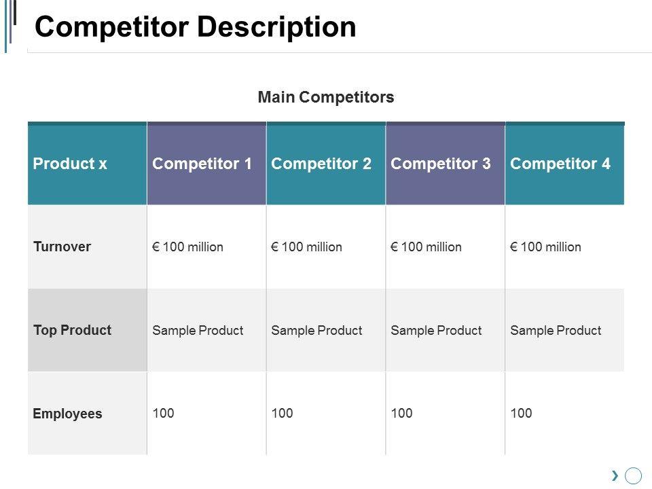This screenshot has height=489, width=652.
Task: Select Competitor 1 employees count 100
Action: coord(164,413)
